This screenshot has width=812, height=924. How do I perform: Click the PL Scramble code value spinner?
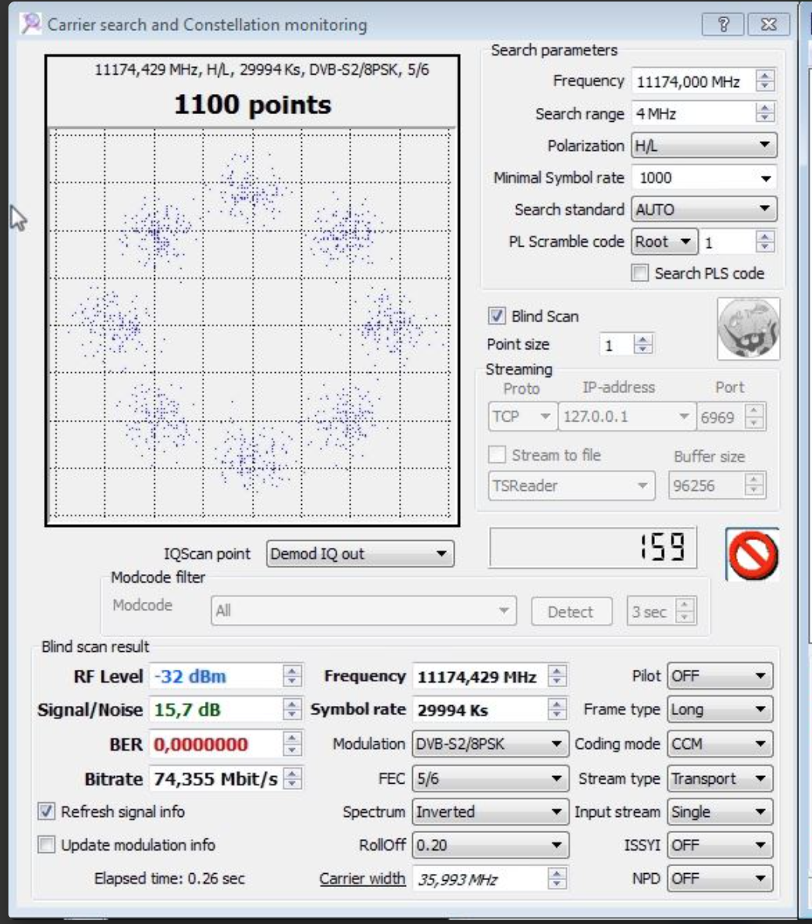(765, 242)
